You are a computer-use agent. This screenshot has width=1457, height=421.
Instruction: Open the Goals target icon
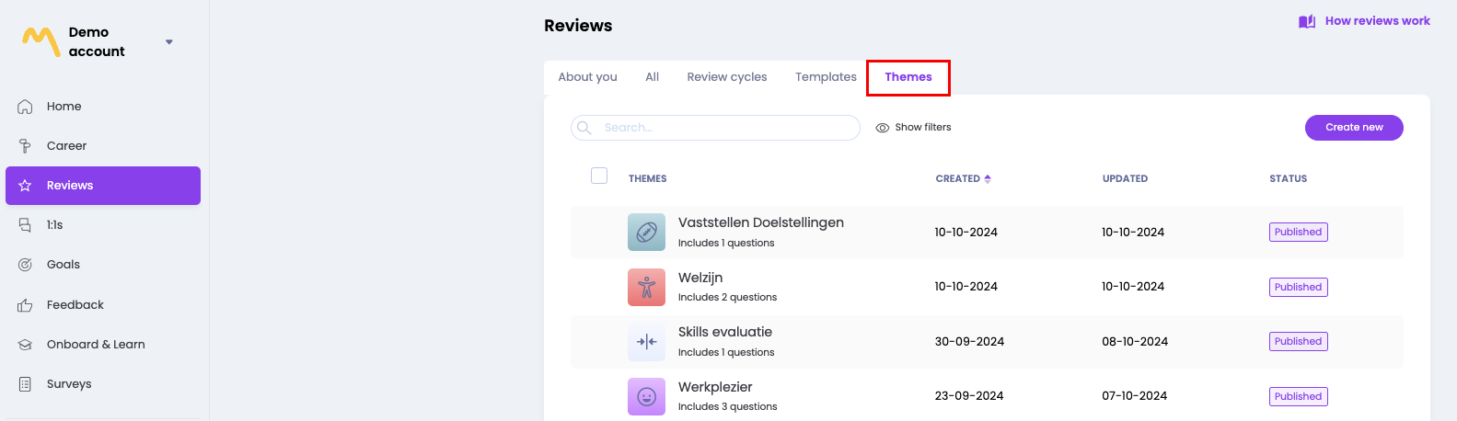(26, 265)
